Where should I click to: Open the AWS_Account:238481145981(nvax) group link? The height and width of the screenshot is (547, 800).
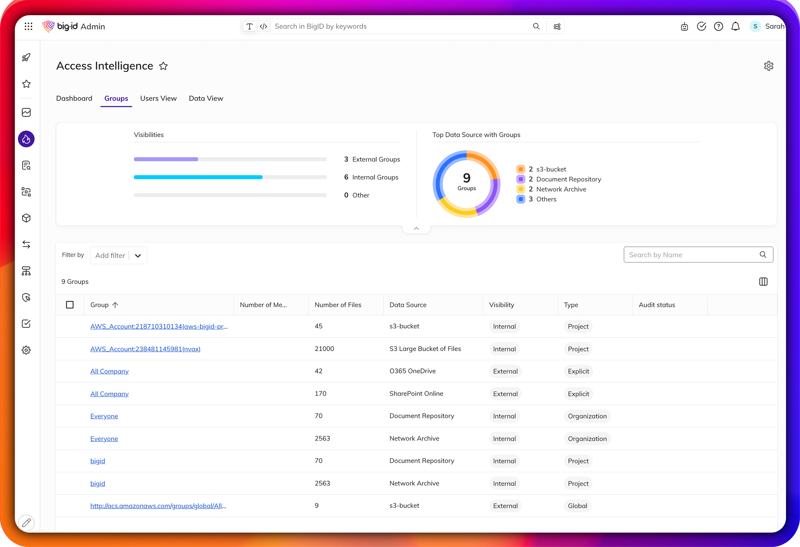[145, 349]
